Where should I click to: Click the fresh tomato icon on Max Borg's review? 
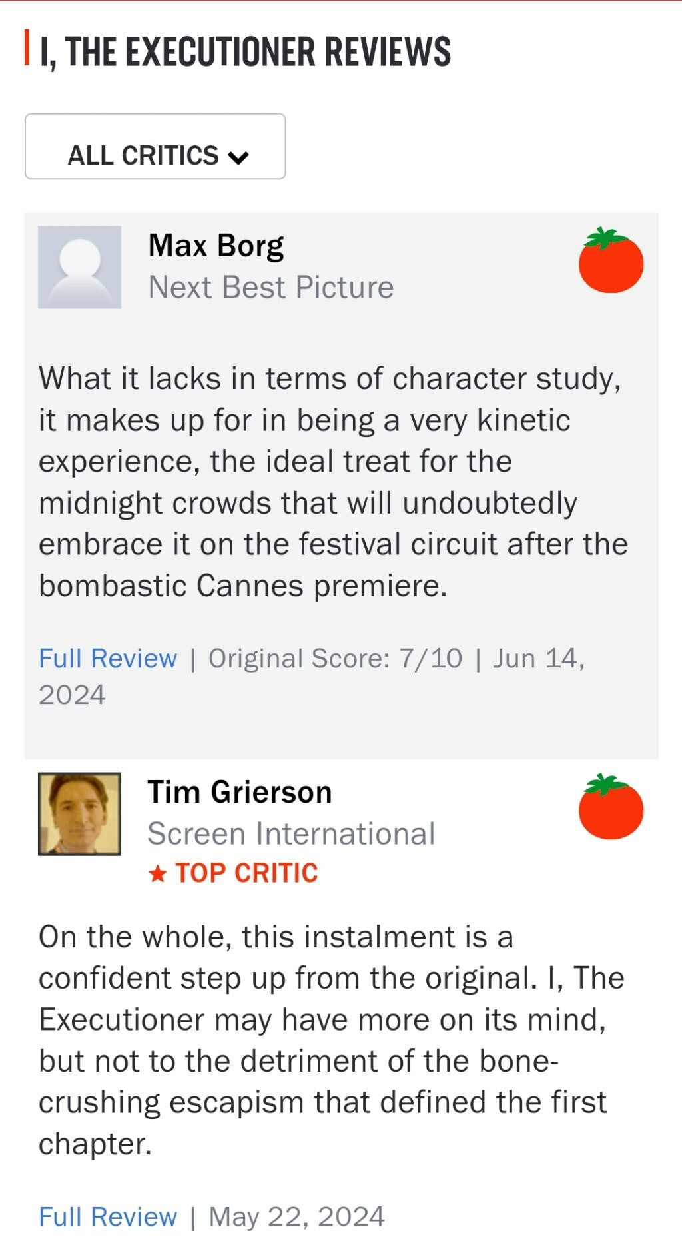611,260
